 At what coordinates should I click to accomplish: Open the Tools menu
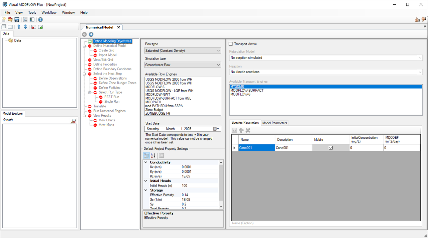pyautogui.click(x=32, y=12)
